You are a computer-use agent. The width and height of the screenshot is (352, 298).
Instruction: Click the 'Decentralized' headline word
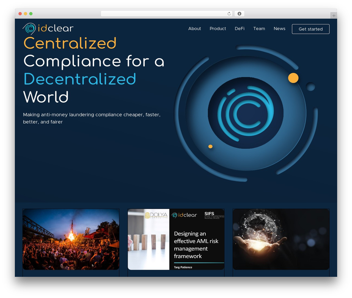pos(80,79)
